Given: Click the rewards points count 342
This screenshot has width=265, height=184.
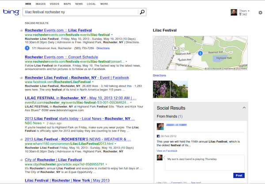Looking at the screenshot, I should tap(245, 15).
